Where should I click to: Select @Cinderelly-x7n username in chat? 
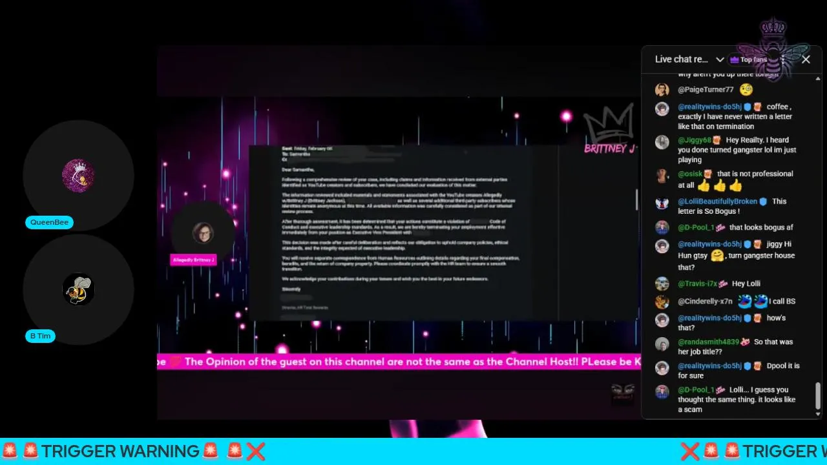click(705, 302)
